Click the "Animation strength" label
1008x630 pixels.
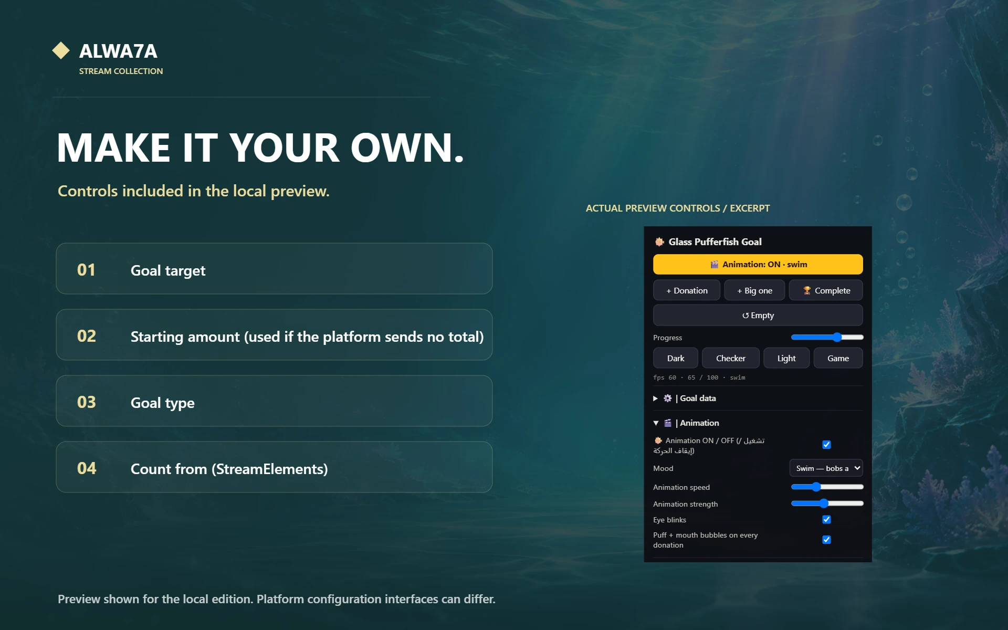click(685, 504)
